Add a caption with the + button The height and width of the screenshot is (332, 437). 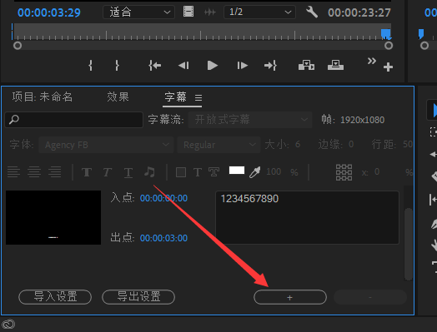(290, 297)
